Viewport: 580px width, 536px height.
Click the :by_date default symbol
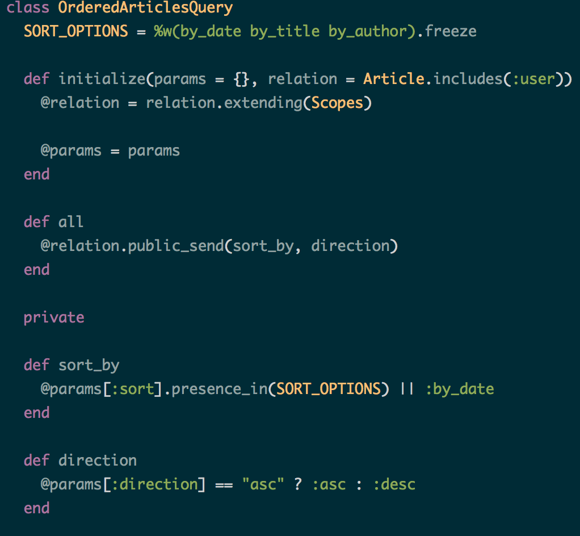460,389
